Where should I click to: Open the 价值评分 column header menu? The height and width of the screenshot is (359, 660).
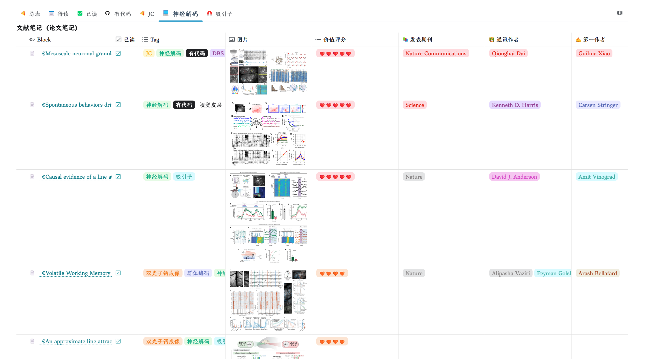point(334,39)
